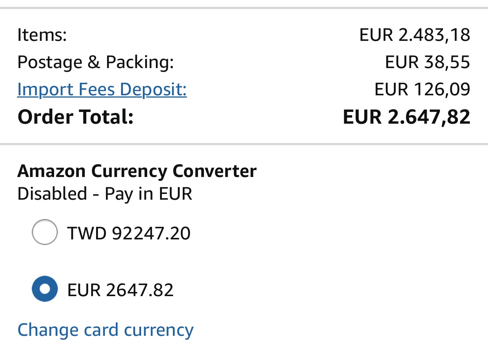Click the word Amazon in converter heading
The width and height of the screenshot is (488, 354).
(51, 171)
